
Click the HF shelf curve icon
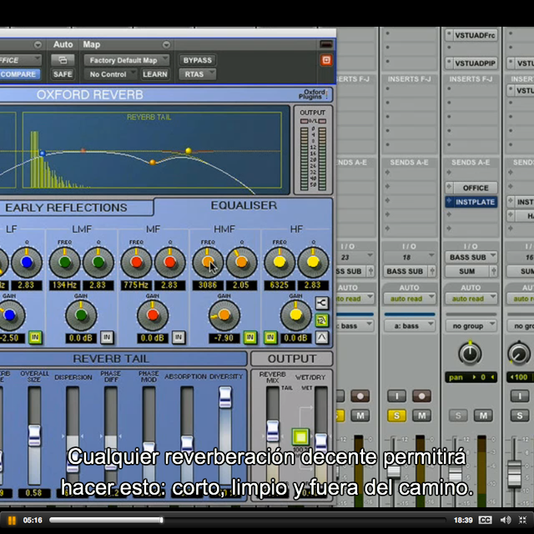coord(322,337)
